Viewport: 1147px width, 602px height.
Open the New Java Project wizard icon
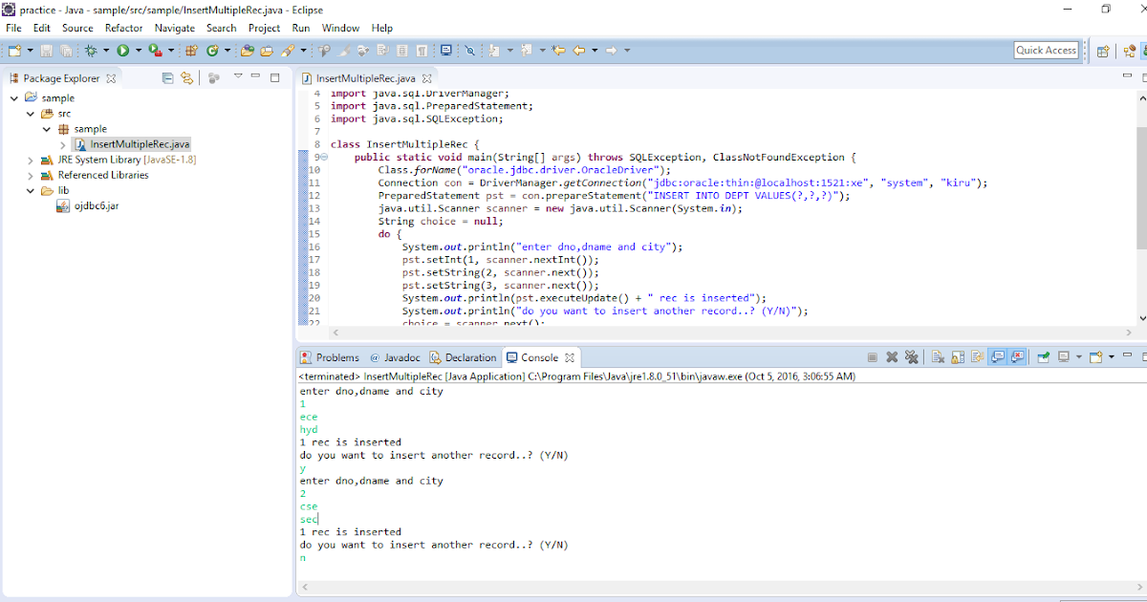coord(190,50)
